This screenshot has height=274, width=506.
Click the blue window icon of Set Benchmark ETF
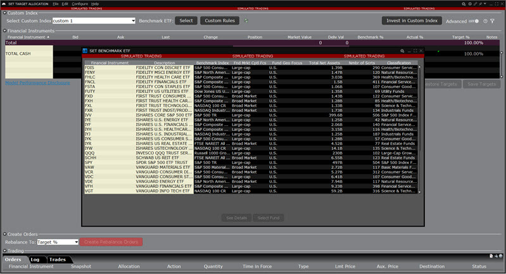click(x=85, y=51)
